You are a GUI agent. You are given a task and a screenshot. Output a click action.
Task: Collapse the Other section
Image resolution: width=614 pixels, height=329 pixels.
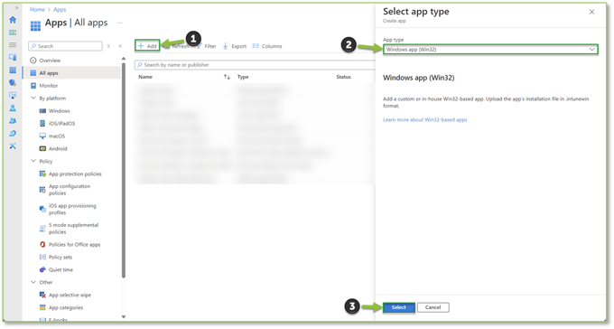tap(33, 282)
